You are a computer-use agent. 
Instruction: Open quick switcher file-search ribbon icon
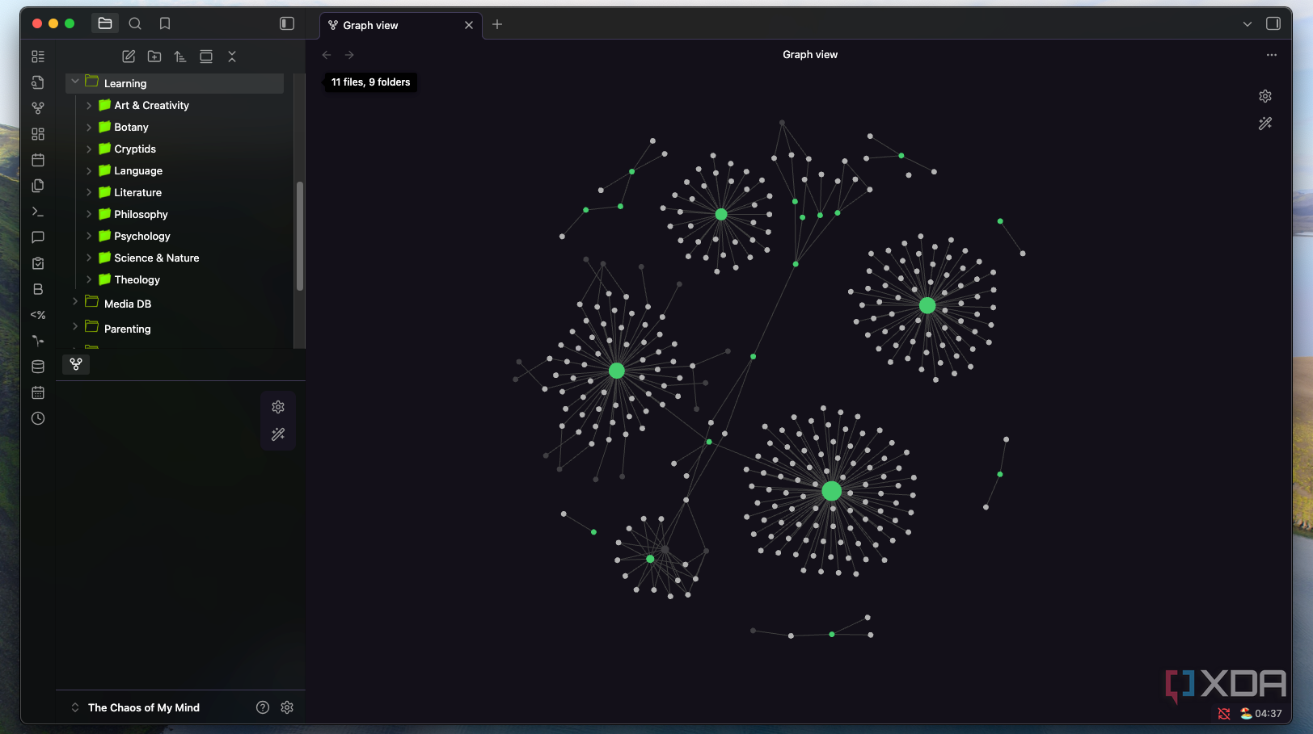(x=38, y=82)
